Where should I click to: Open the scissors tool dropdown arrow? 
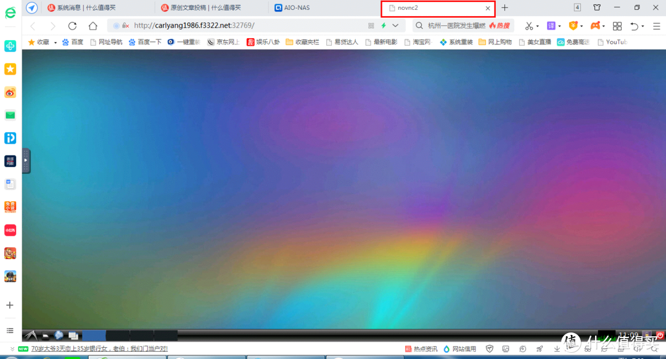click(x=537, y=27)
